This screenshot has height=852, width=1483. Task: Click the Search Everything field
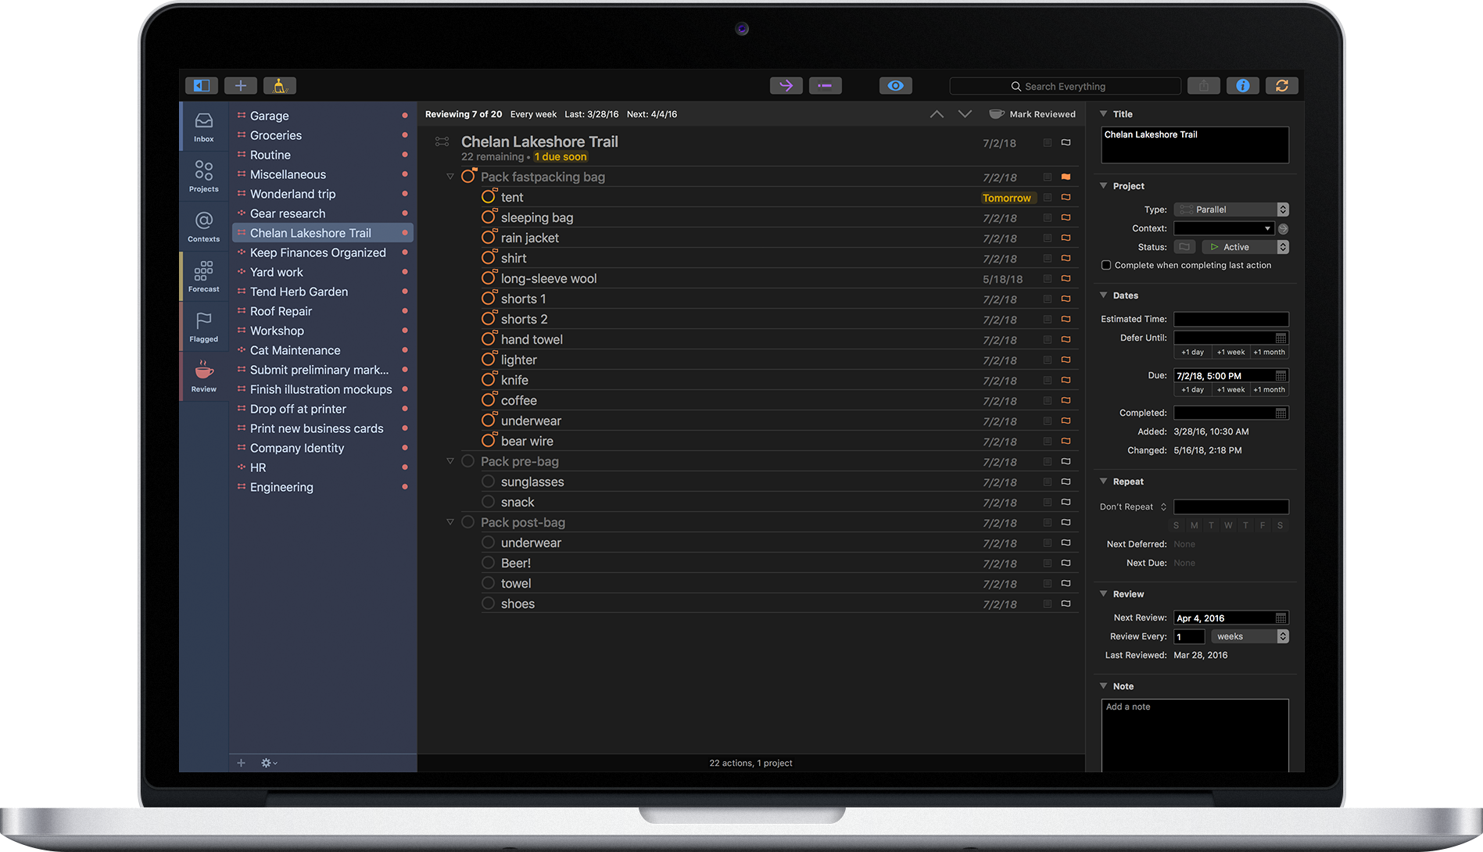[x=1065, y=87]
